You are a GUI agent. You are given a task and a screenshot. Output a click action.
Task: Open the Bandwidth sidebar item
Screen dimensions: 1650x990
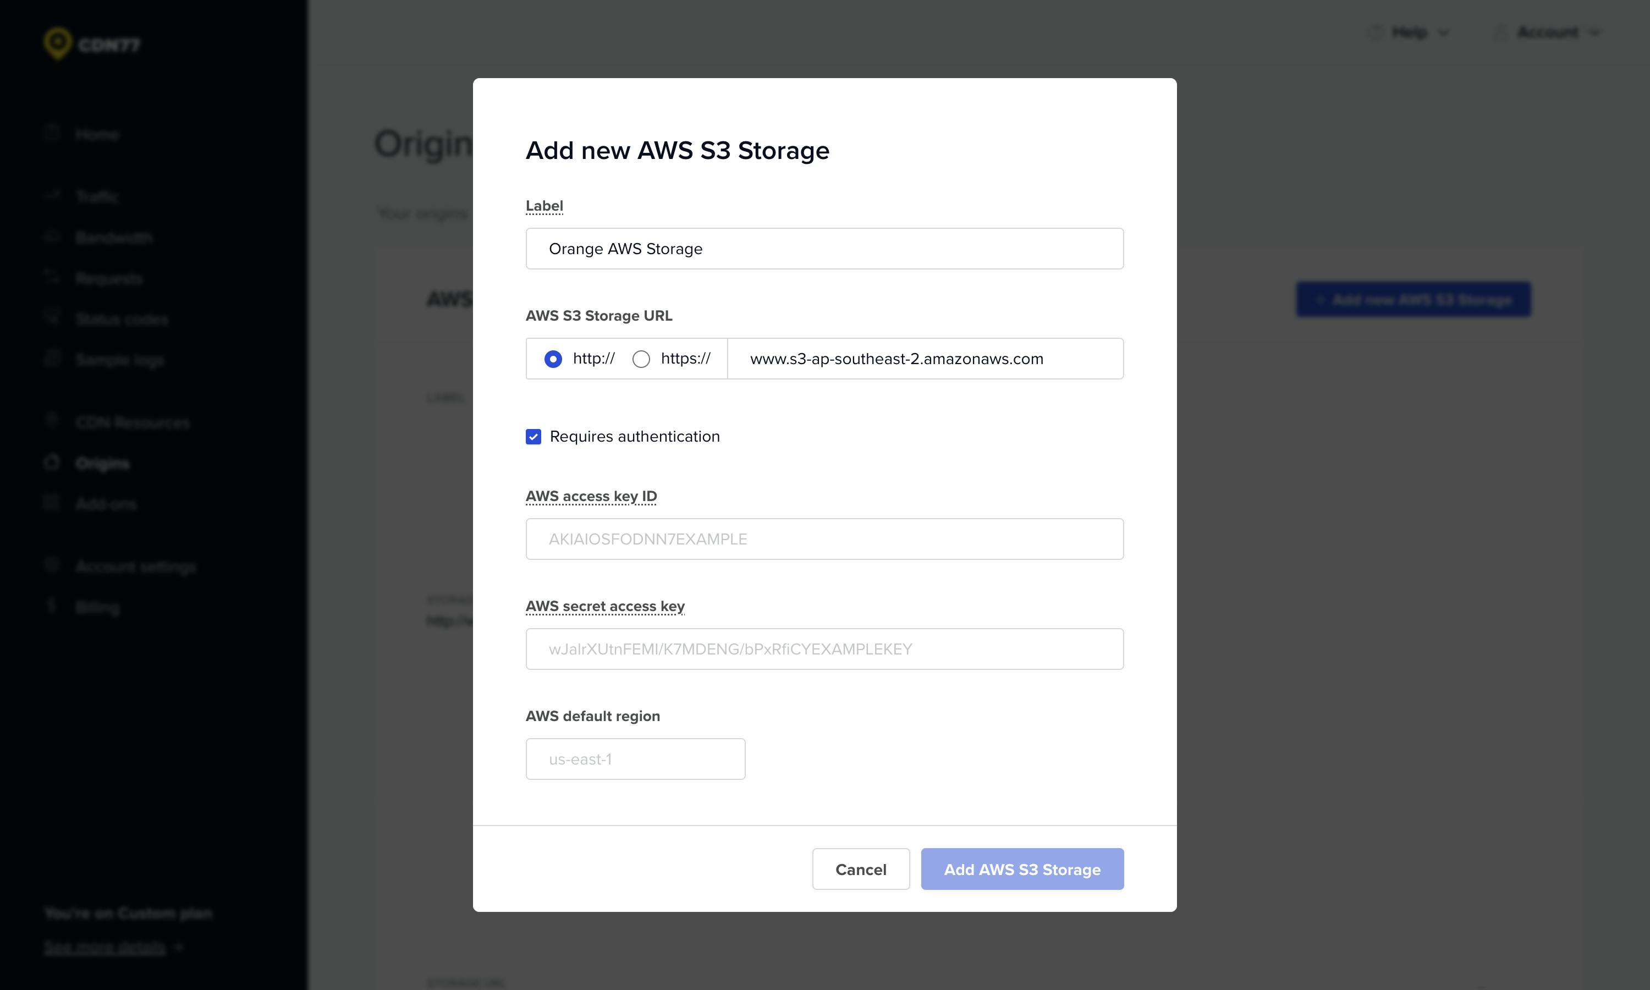point(113,238)
